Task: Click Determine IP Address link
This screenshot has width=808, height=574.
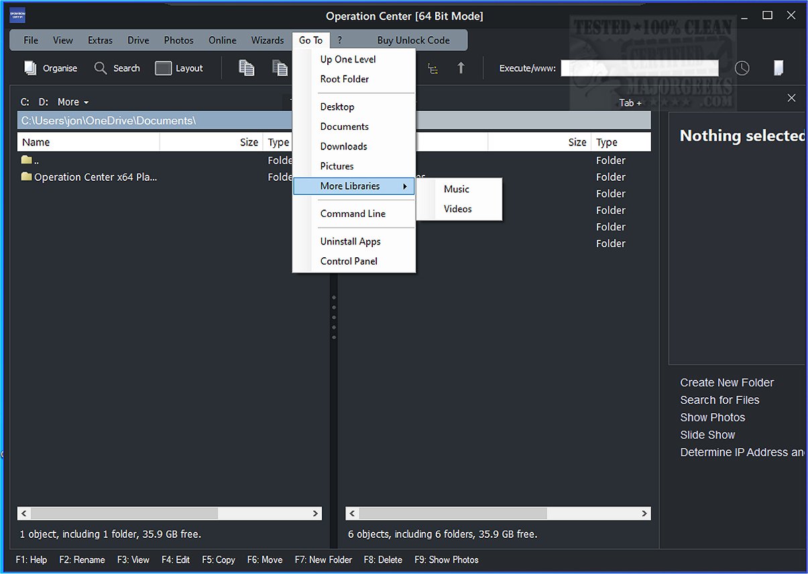Action: [742, 452]
